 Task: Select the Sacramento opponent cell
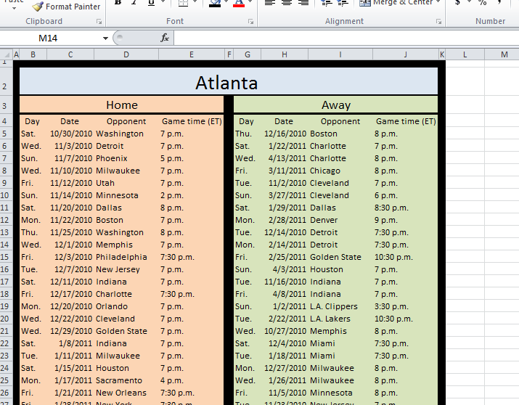click(x=126, y=380)
